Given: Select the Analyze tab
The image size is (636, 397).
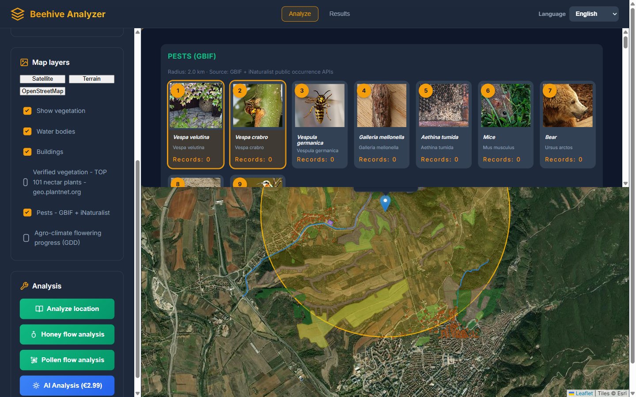Looking at the screenshot, I should (x=300, y=14).
